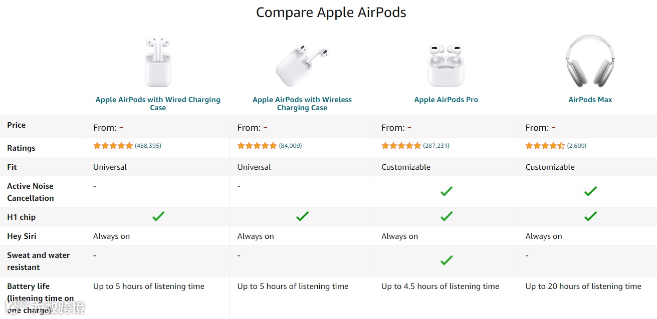Screen dimensions: 657x319
Task: Click the AirPods Pro star rating
Action: [401, 146]
